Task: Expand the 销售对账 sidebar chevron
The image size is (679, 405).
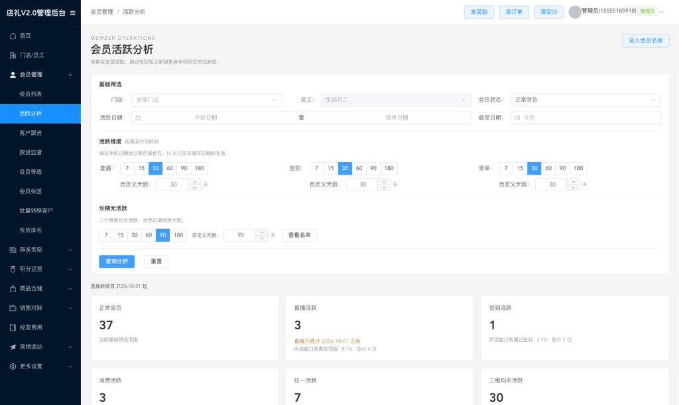Action: 70,308
